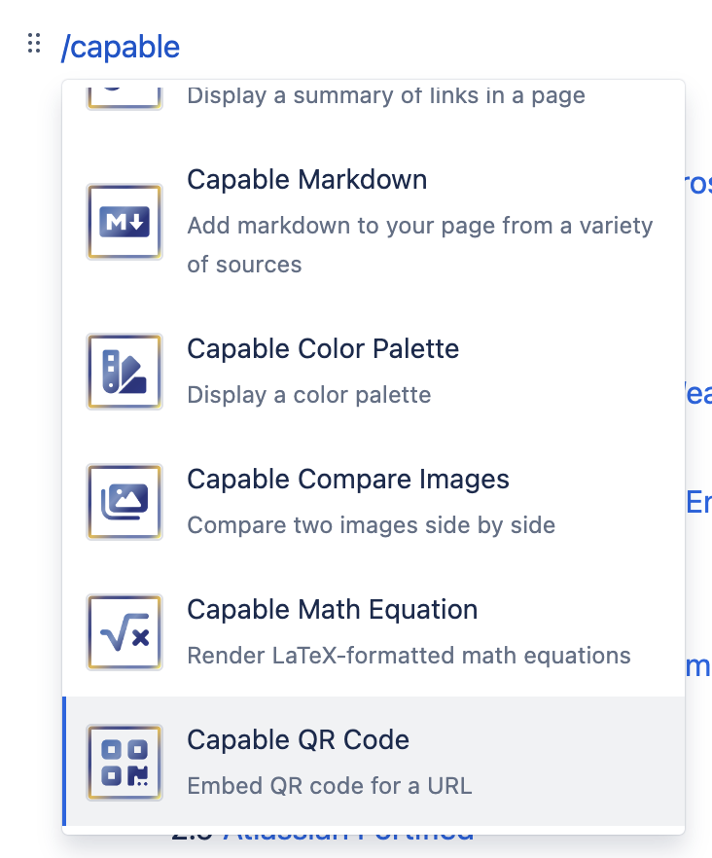Pick the Capable Math Equation title
The width and height of the screenshot is (712, 858).
(332, 610)
